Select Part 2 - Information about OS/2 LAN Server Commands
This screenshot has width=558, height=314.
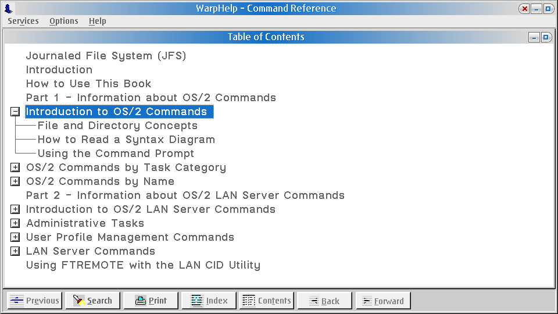(185, 195)
